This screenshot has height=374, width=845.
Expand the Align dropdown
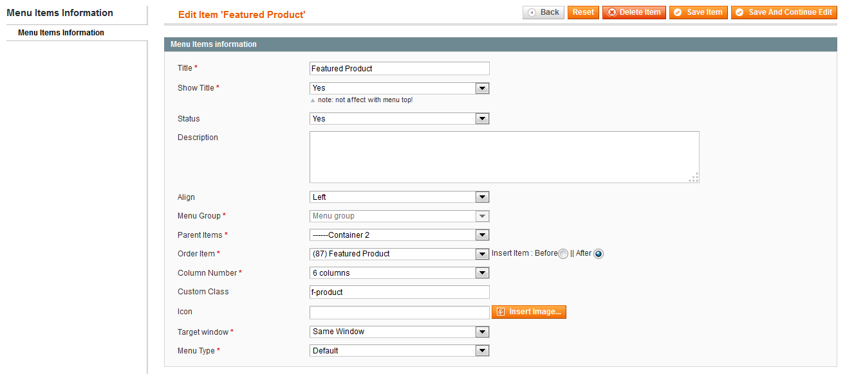400,197
